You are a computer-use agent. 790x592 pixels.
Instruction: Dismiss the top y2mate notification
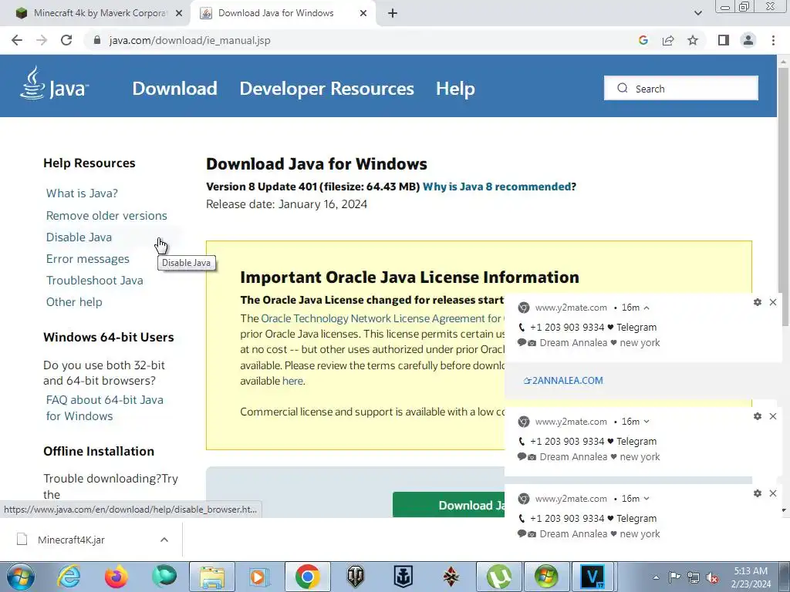click(x=773, y=302)
